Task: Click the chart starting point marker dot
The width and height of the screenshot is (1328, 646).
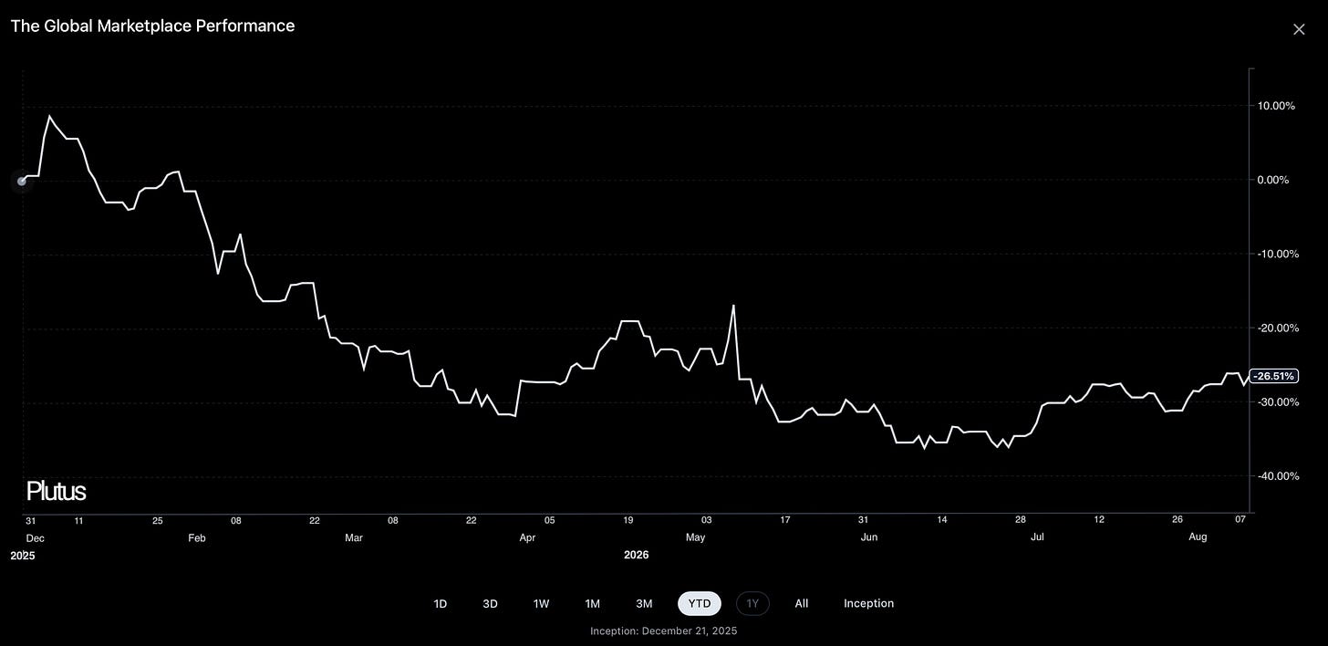Action: pyautogui.click(x=22, y=181)
